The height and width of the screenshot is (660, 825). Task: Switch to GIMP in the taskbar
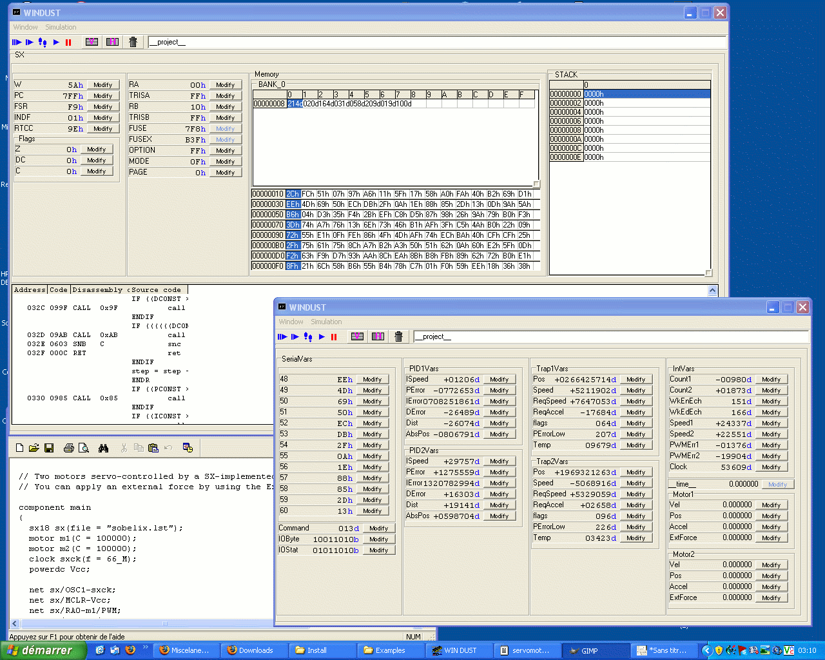[589, 650]
